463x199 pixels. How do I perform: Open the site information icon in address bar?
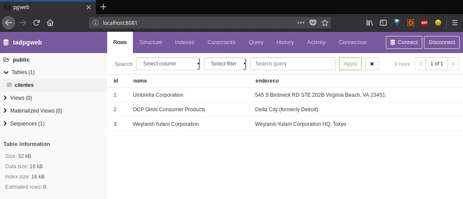click(x=95, y=23)
